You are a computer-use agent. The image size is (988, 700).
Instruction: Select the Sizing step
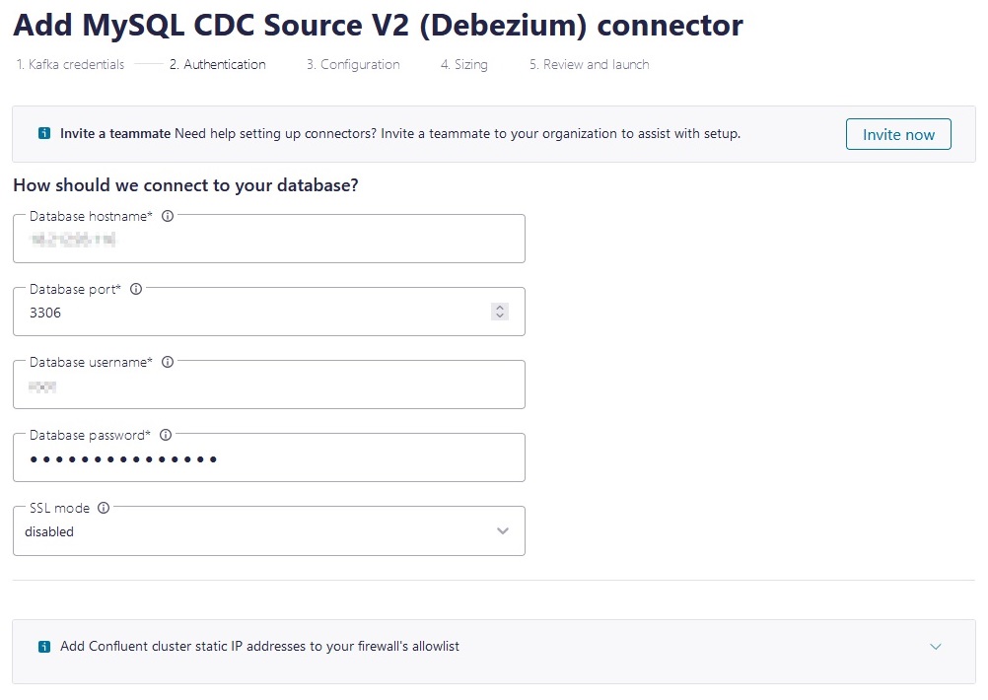pyautogui.click(x=463, y=64)
